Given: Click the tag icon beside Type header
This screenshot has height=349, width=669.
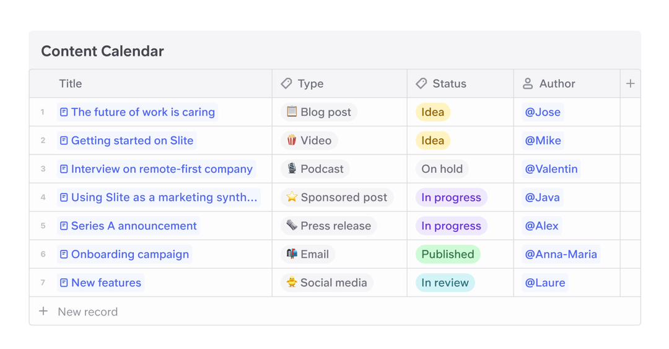Looking at the screenshot, I should (286, 84).
